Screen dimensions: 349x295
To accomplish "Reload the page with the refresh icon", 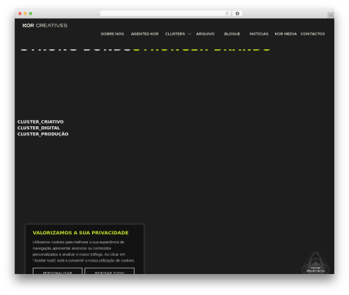I will pos(227,13).
